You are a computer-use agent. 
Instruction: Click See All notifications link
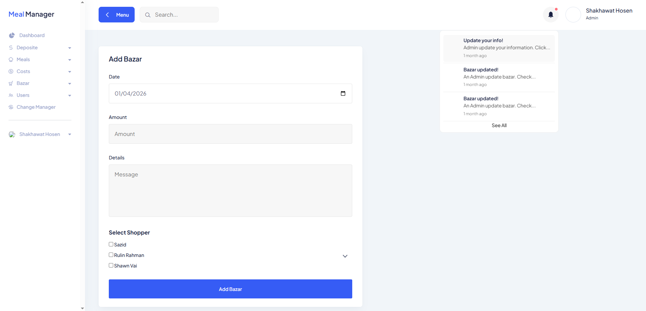(499, 125)
